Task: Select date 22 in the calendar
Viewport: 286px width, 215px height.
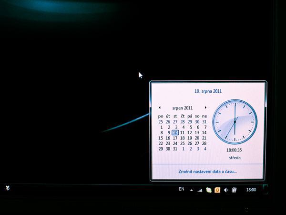Action: click(161, 143)
